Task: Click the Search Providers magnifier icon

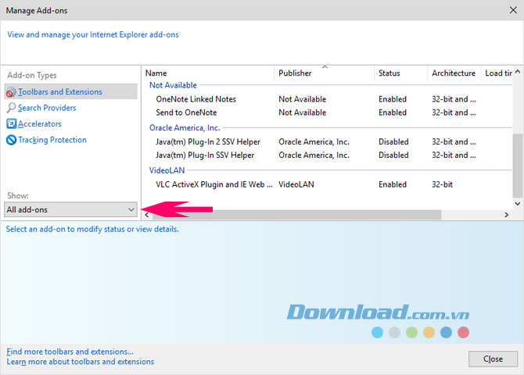Action: (x=11, y=108)
